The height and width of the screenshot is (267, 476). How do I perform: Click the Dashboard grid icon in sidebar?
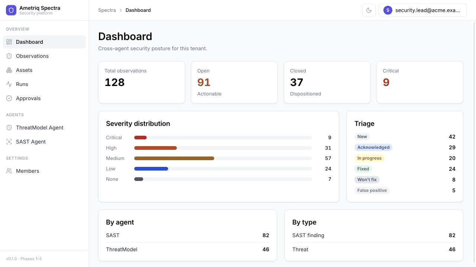pyautogui.click(x=9, y=42)
